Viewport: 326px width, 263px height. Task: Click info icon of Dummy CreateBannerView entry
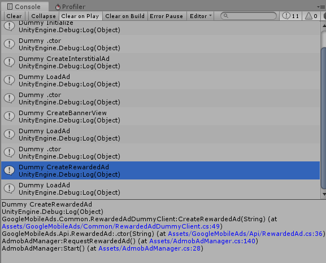(10, 116)
